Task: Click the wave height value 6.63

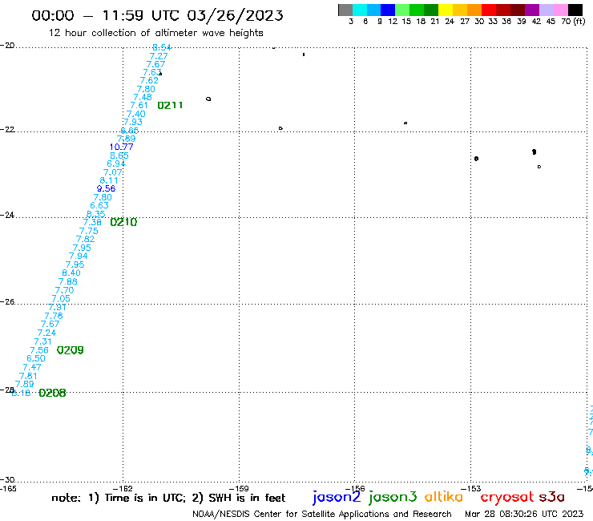Action: [x=99, y=205]
